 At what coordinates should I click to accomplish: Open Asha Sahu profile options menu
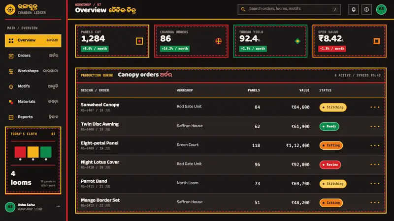58,206
